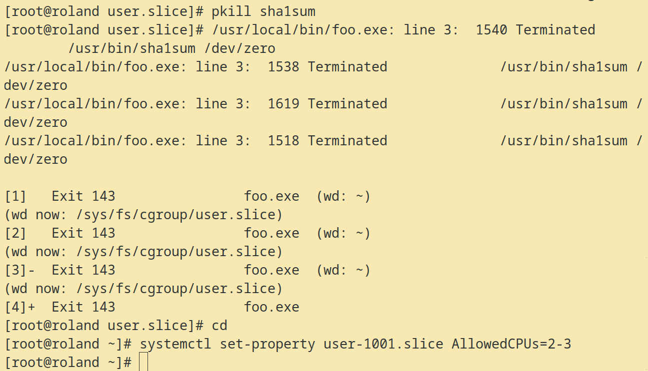648x371 pixels.
Task: Click the indented "/usr/bin/sha1sum /dev/zero" line
Action: (x=172, y=48)
